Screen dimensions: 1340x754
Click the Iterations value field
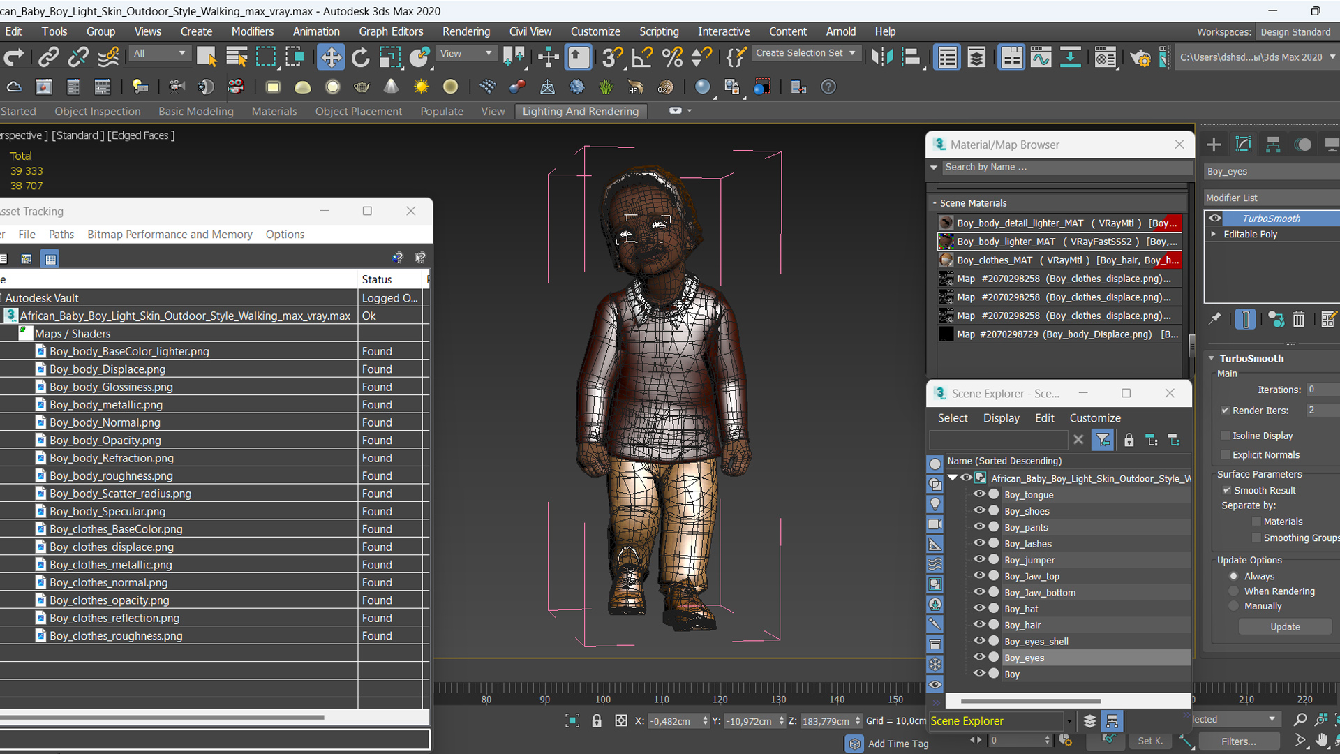pyautogui.click(x=1323, y=390)
